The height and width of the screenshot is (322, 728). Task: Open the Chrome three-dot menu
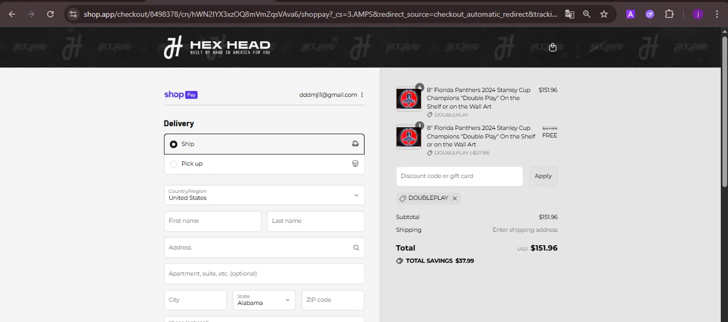(x=717, y=14)
